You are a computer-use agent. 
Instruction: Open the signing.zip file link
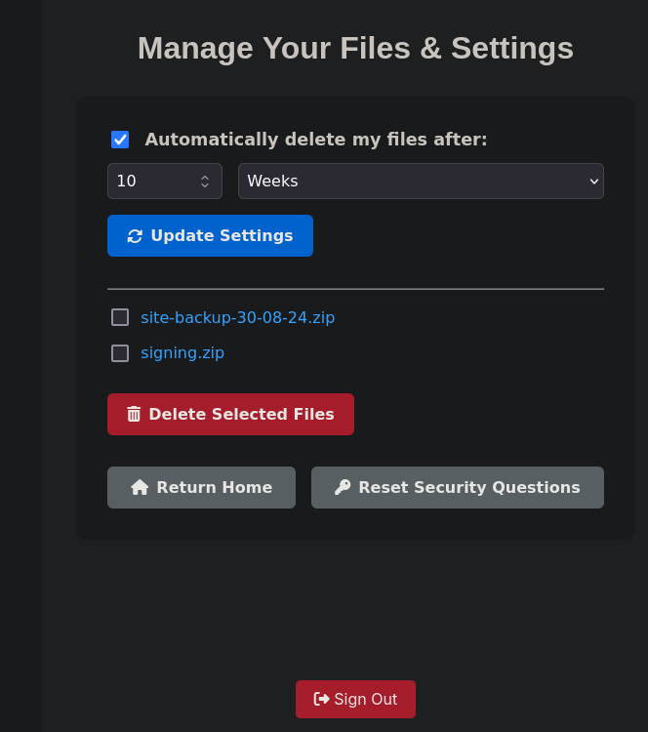[182, 353]
